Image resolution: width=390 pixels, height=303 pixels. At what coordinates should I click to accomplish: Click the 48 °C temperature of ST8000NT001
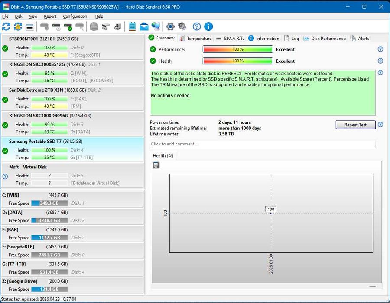(49, 55)
